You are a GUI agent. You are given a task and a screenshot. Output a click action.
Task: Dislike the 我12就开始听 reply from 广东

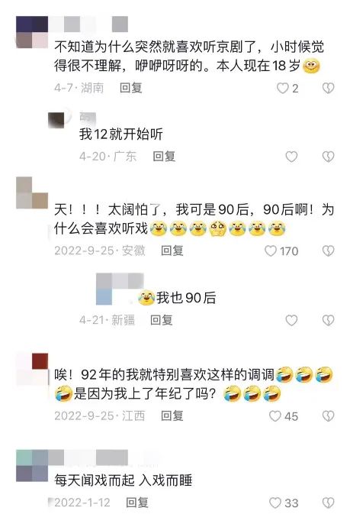pos(328,157)
